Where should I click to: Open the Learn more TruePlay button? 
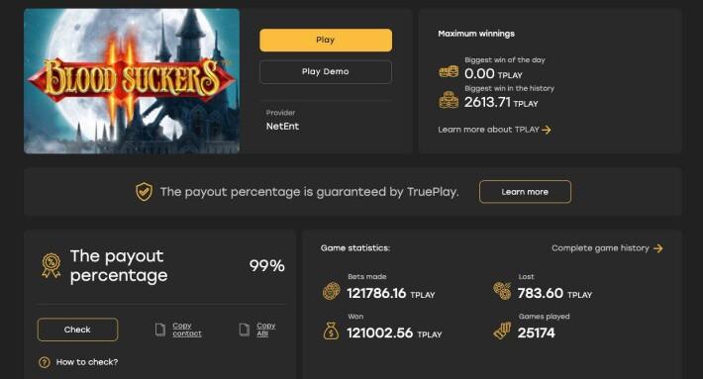(x=525, y=192)
